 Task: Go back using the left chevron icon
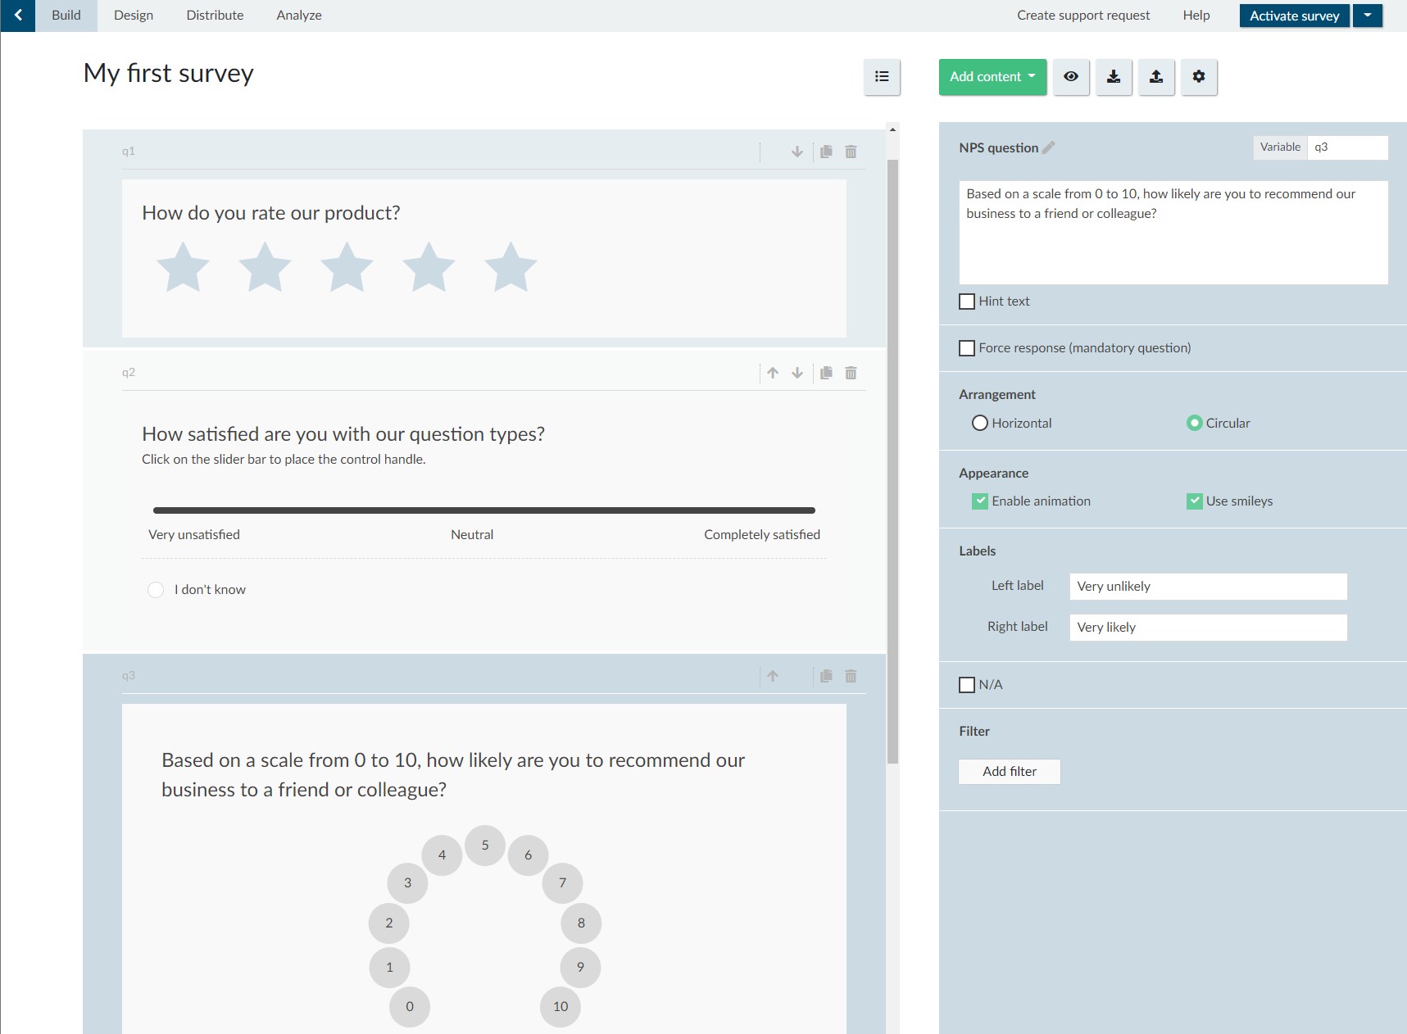click(18, 16)
